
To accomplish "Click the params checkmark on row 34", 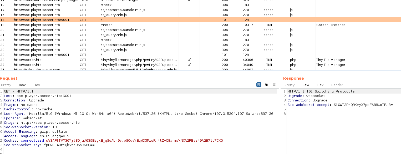I will click(x=189, y=65).
